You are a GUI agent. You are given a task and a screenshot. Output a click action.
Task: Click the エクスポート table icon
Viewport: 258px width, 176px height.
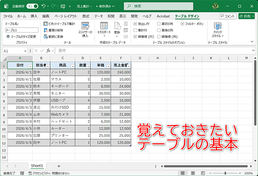tap(104, 26)
